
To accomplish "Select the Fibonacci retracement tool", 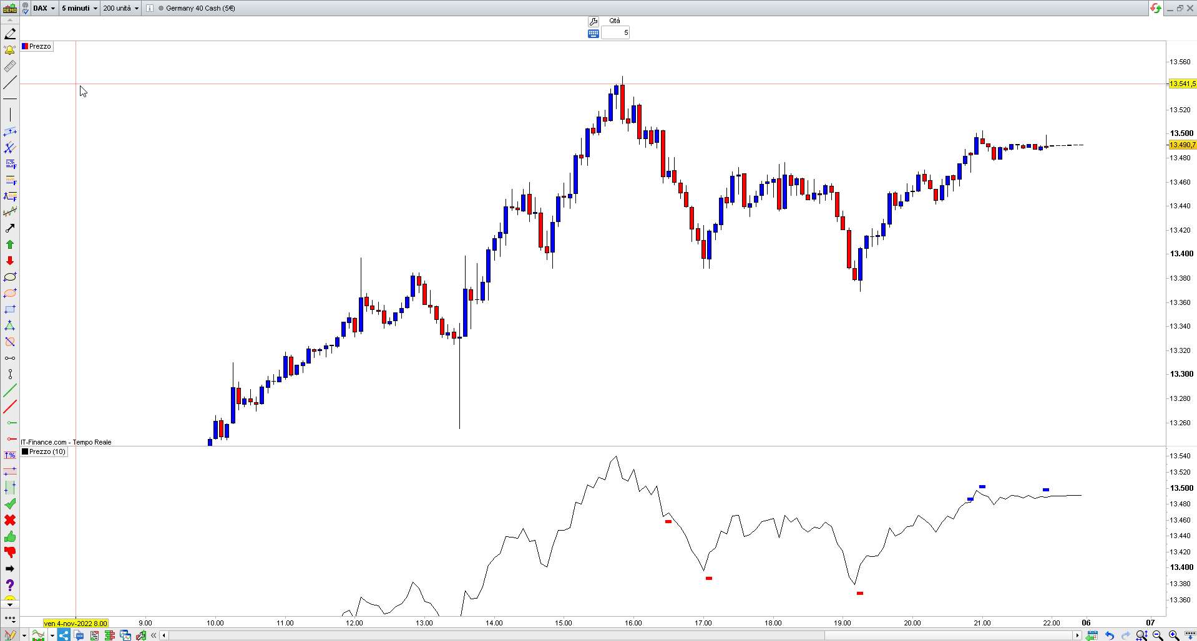I will 10,164.
